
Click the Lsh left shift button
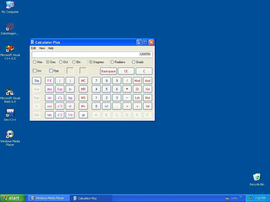click(137, 98)
